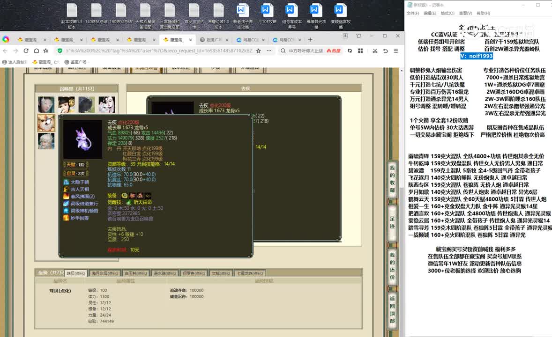Click 返回顶部 to return to top
This screenshot has height=337, width=552.
[392, 310]
